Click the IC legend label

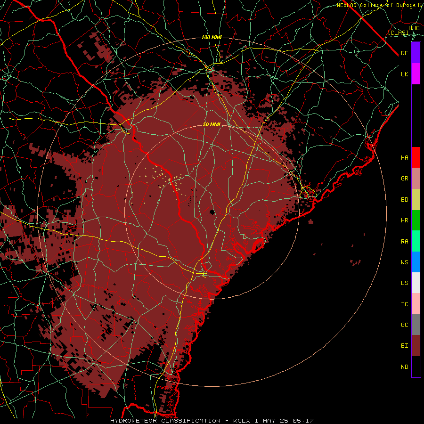(x=404, y=304)
